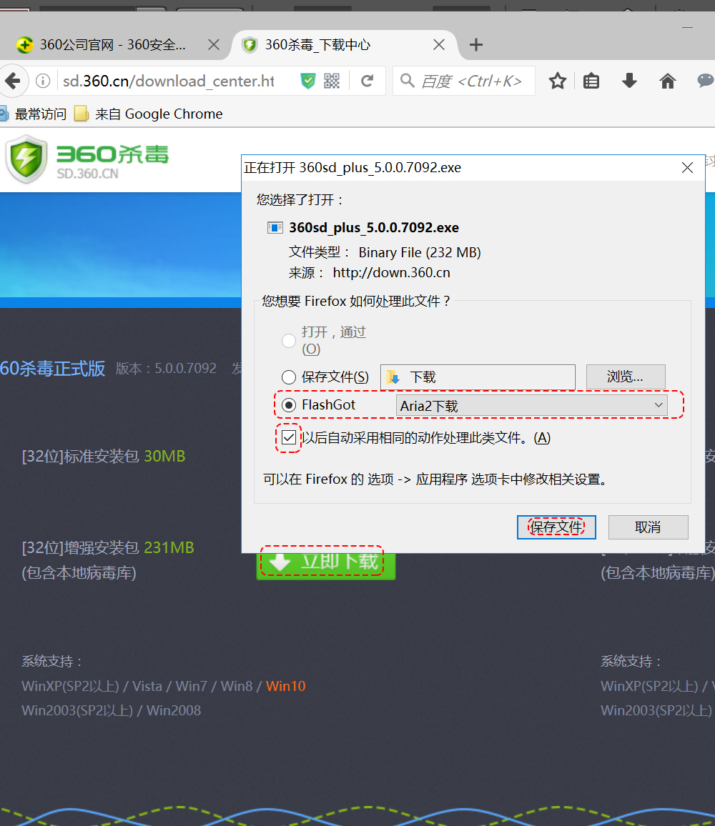Click the QR code icon in address bar
Image resolution: width=715 pixels, height=826 pixels.
pyautogui.click(x=331, y=81)
